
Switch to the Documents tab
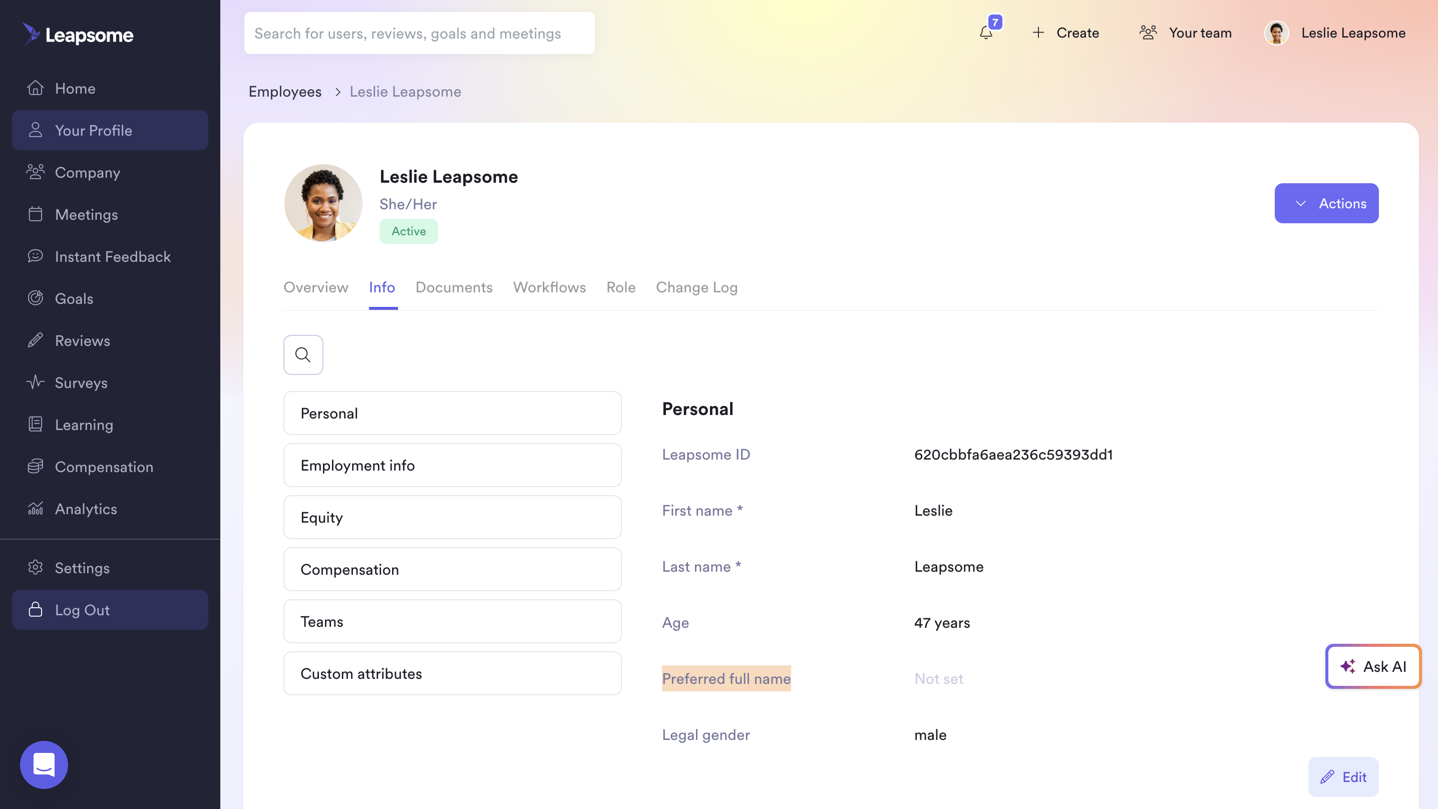click(454, 287)
